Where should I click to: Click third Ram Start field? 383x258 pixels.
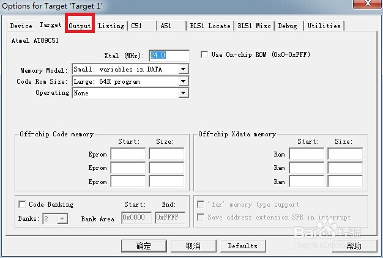tap(307, 182)
